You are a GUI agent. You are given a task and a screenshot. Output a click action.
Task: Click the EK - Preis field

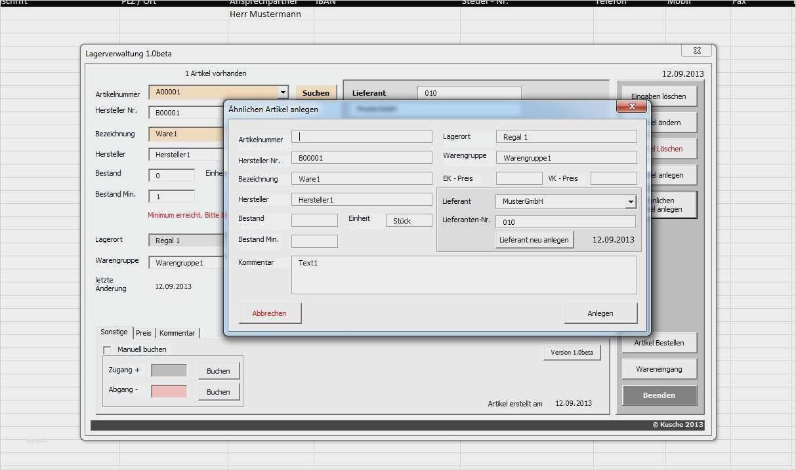(x=519, y=178)
